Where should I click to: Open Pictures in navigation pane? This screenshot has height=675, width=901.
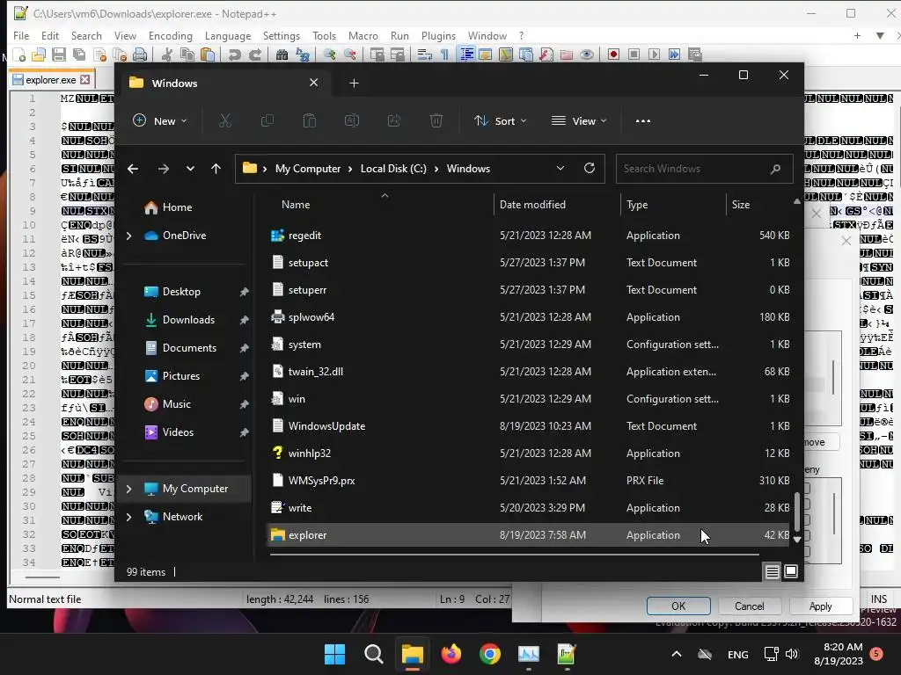181,376
